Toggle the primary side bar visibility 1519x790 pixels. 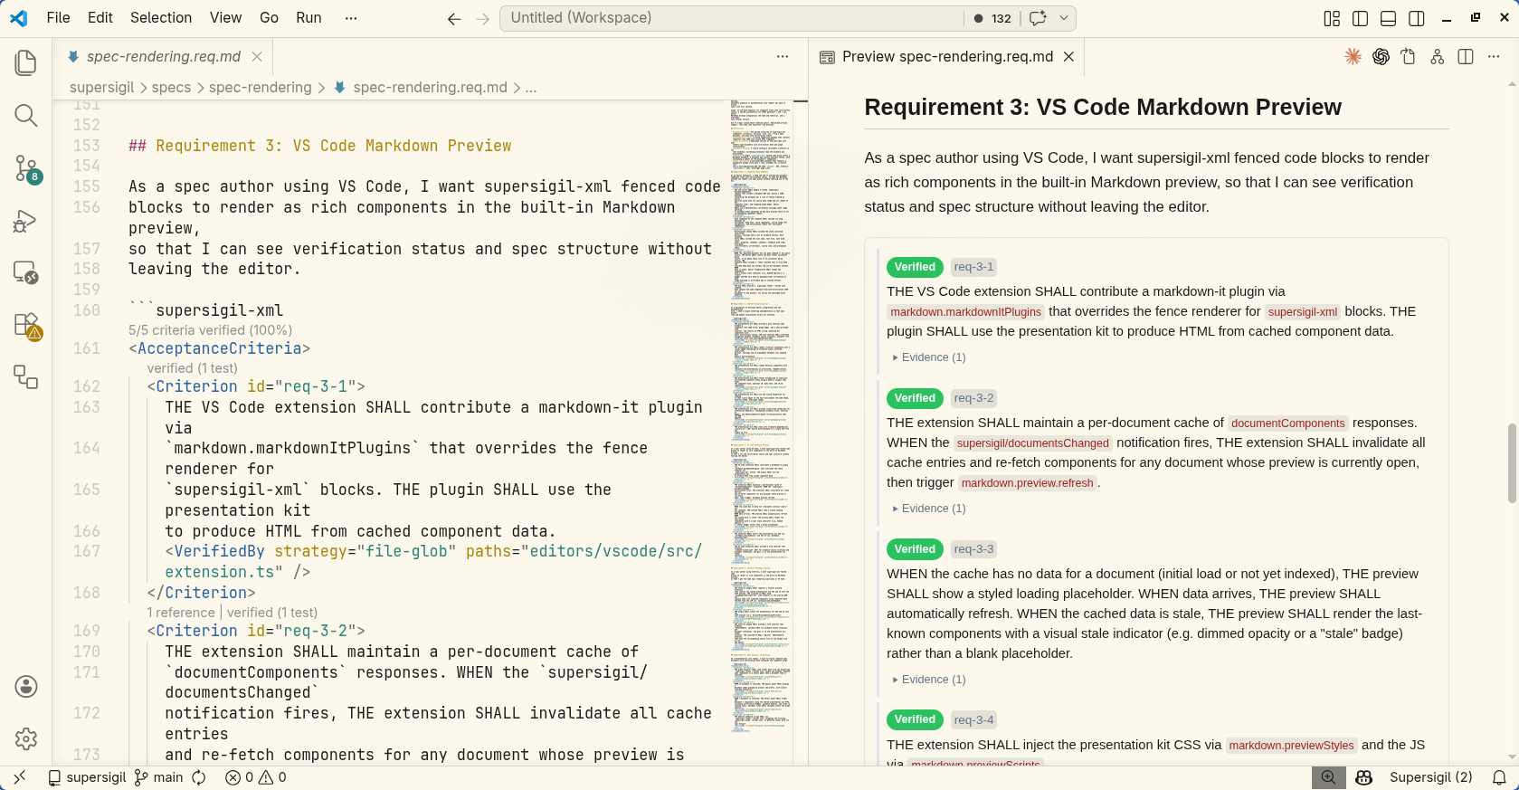pos(1360,18)
